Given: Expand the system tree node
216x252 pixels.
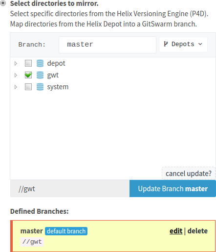Looking at the screenshot, I should [16, 87].
